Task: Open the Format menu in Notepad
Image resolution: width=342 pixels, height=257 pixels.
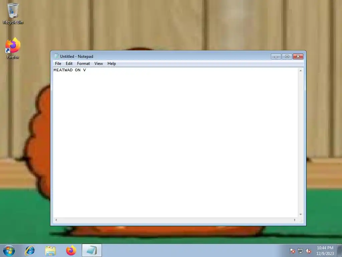Action: tap(83, 64)
